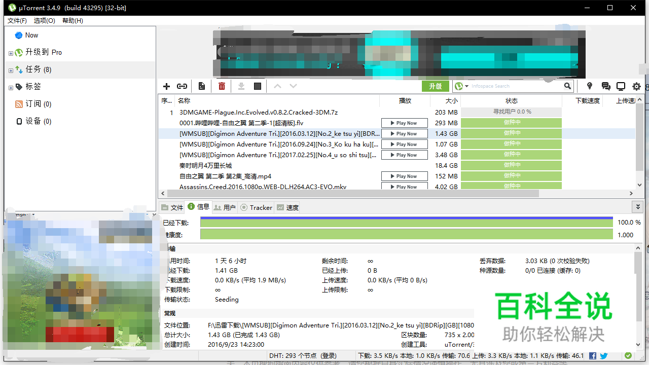Open preferences with the gear icon
The image size is (649, 365).
(637, 86)
